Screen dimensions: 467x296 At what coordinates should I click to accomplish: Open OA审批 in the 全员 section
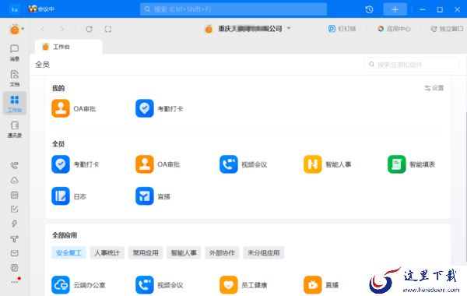click(158, 164)
